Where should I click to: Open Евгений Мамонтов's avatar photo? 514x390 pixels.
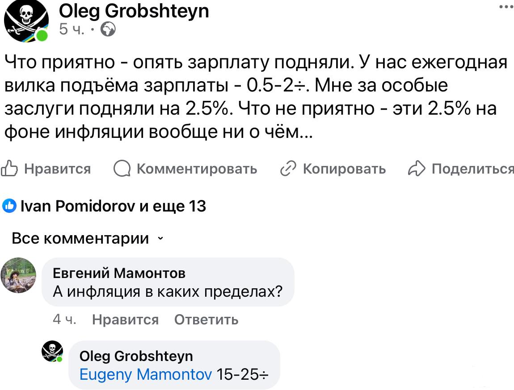pyautogui.click(x=18, y=275)
